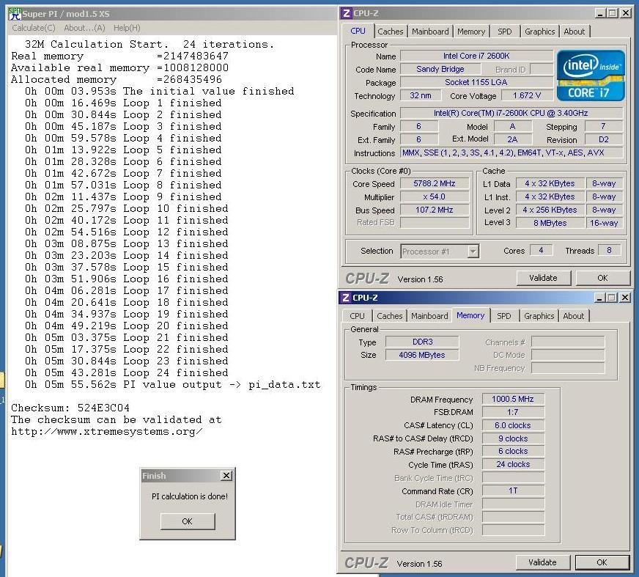The height and width of the screenshot is (577, 639).
Task: Click the Package field Socket 1155 LGA
Action: (476, 82)
